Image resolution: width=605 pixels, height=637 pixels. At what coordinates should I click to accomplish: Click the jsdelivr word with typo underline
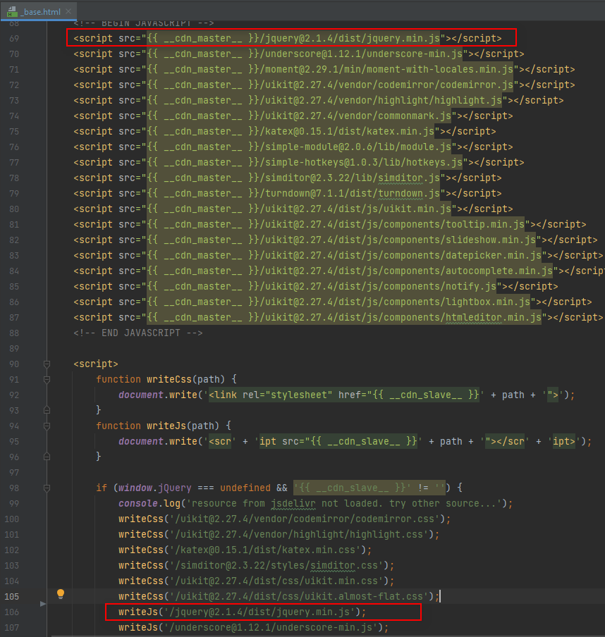293,503
